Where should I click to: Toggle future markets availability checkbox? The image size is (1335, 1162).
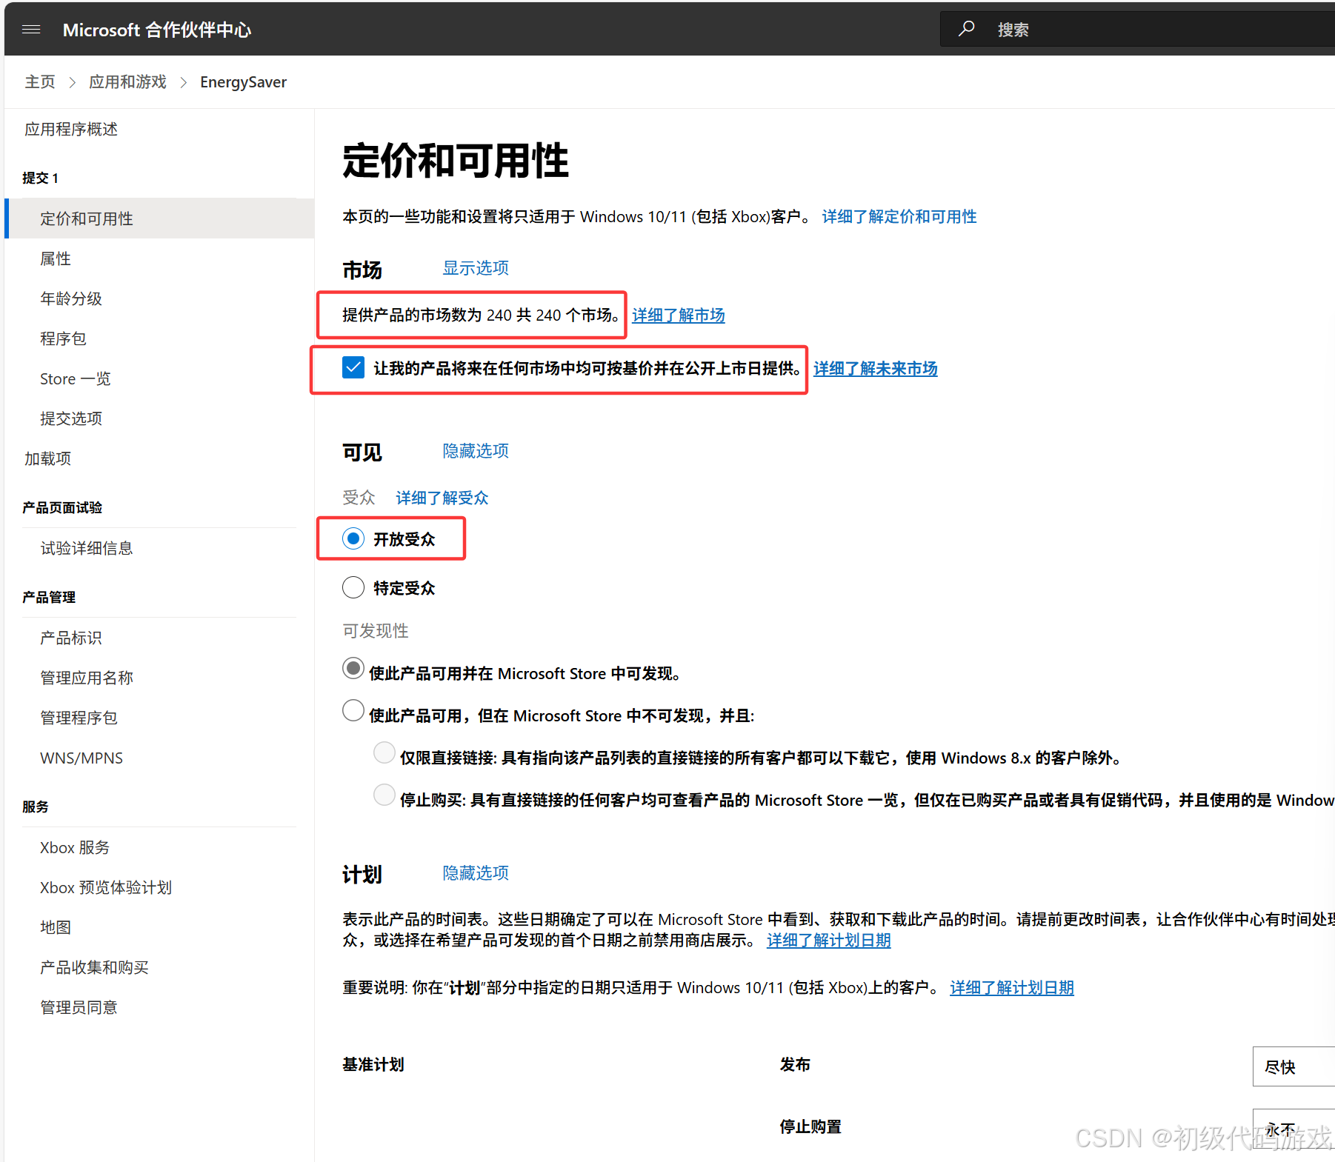coord(353,367)
